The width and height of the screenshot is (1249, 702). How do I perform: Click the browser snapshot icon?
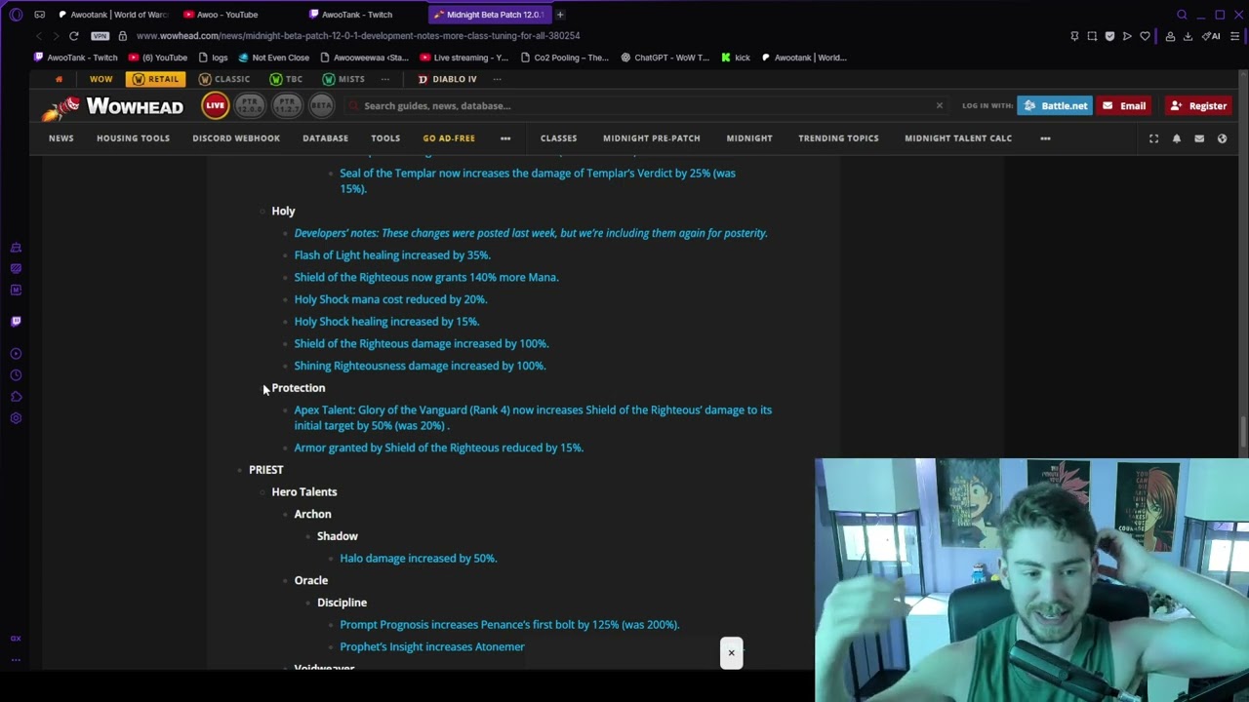(1092, 36)
